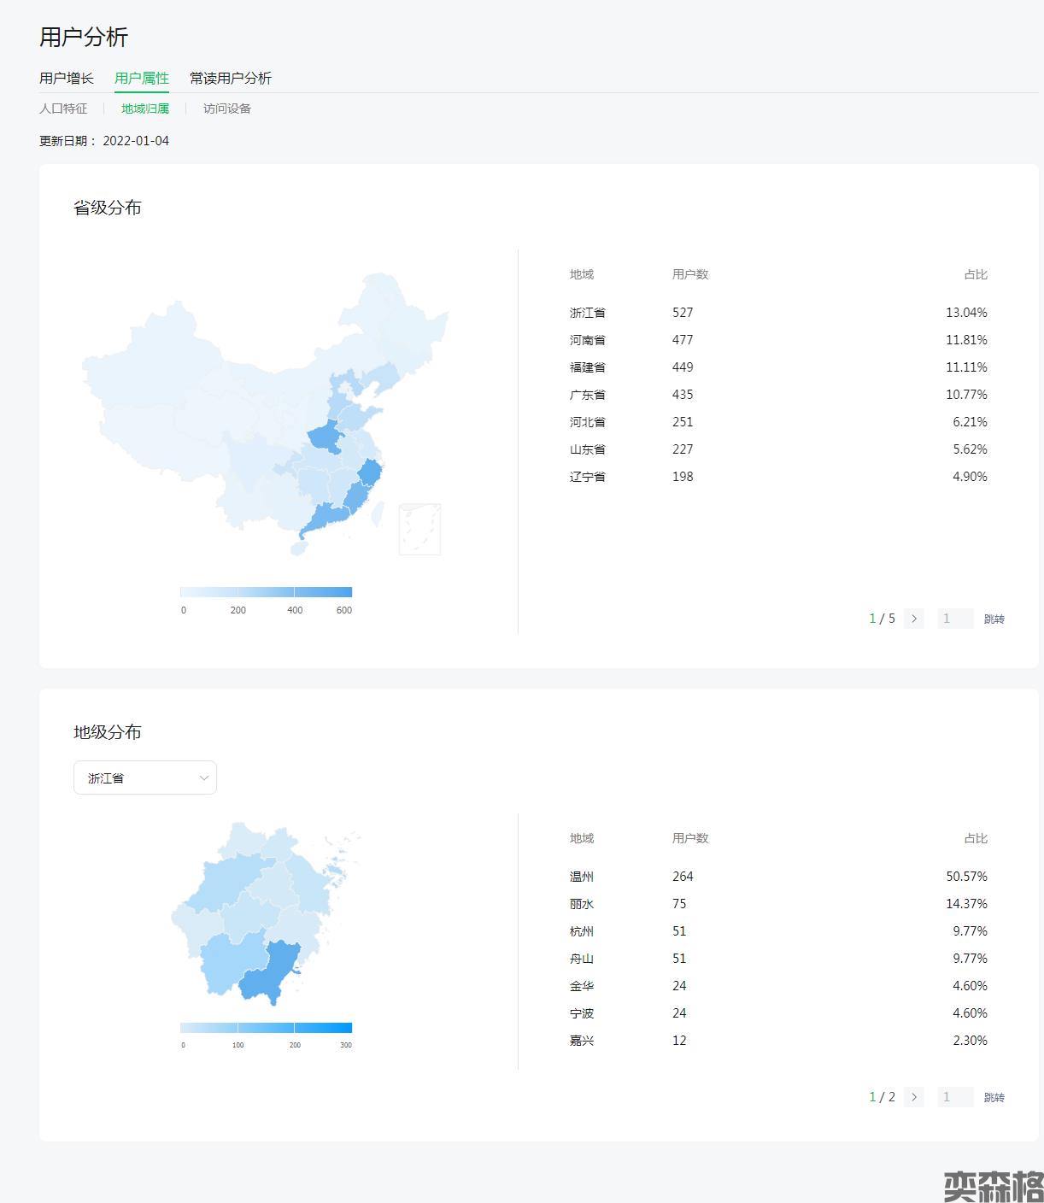Open the 用户增长 tab
This screenshot has width=1044, height=1203.
[x=67, y=78]
